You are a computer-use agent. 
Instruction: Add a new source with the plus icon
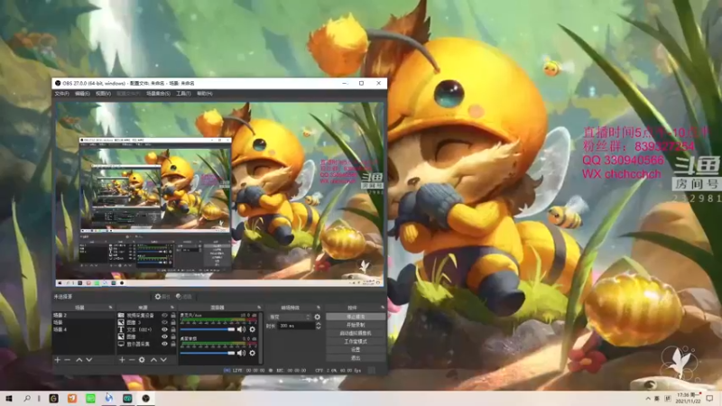point(122,359)
